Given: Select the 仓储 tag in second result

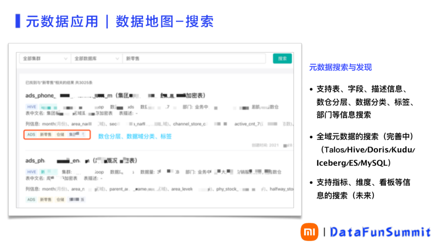Looking at the screenshot, I should pyautogui.click(x=60, y=199).
